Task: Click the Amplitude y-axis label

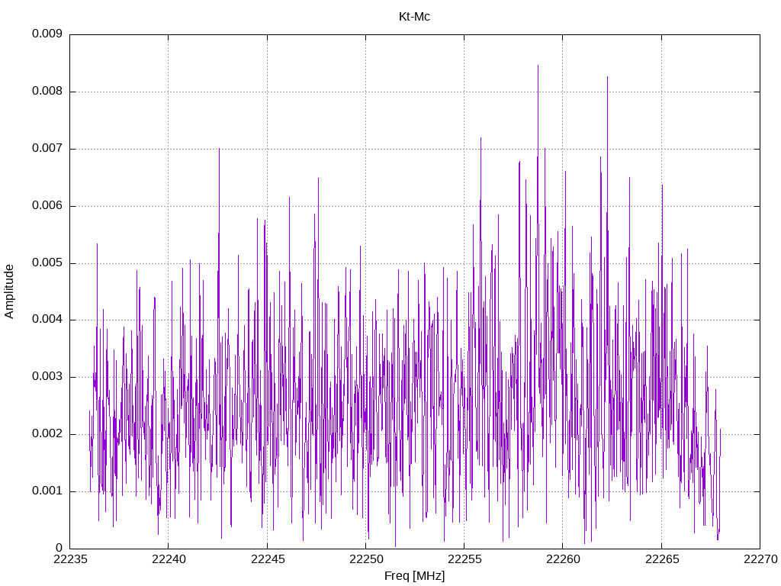Action: (x=9, y=291)
